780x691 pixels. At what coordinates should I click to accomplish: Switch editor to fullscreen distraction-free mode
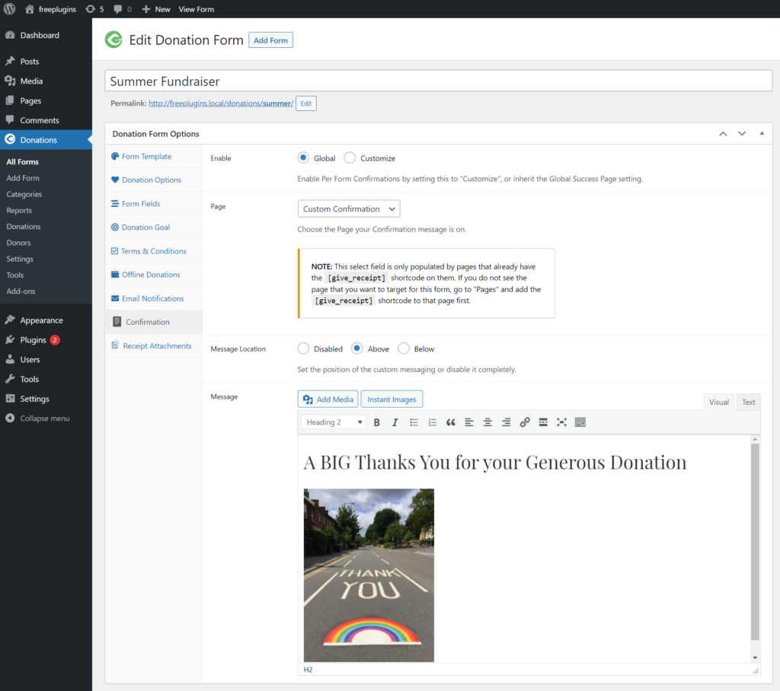coord(561,422)
